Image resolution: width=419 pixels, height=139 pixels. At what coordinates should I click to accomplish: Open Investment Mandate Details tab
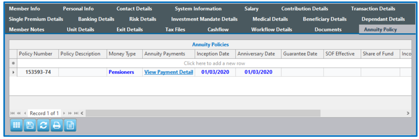click(205, 19)
